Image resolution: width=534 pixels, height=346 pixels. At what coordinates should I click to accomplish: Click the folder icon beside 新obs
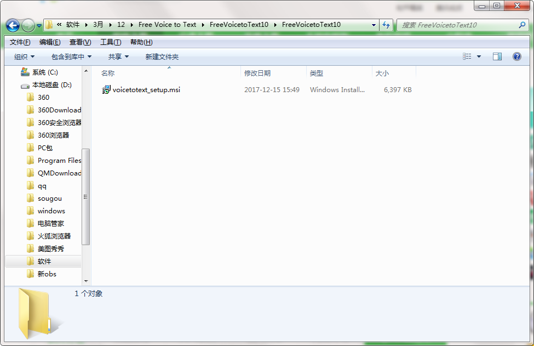tap(30, 274)
